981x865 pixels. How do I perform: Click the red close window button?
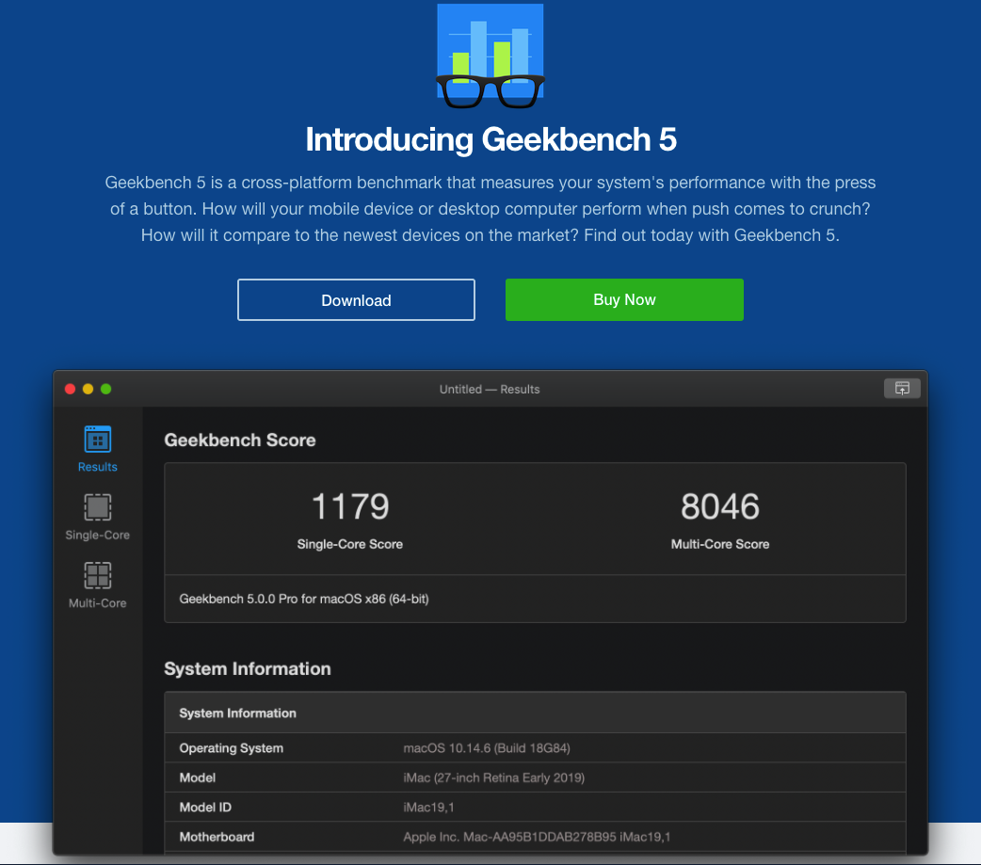click(70, 389)
